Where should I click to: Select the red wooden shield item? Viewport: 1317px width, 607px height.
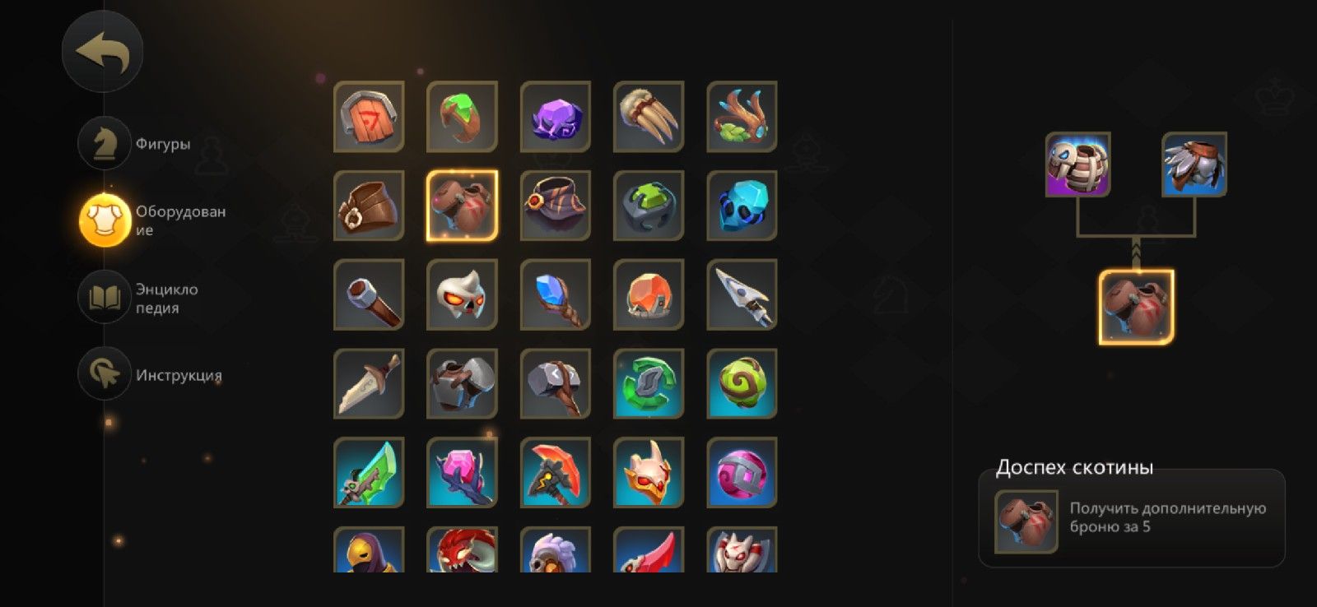pos(369,117)
